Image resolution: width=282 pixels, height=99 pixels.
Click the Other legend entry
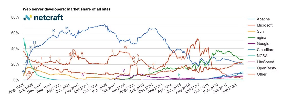257,74
